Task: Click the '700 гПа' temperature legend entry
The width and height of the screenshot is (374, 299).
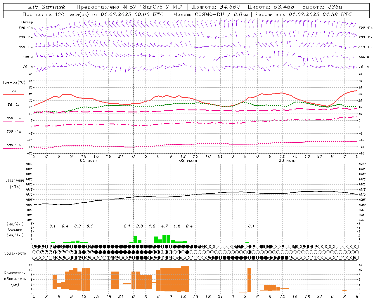Action: tap(13, 131)
